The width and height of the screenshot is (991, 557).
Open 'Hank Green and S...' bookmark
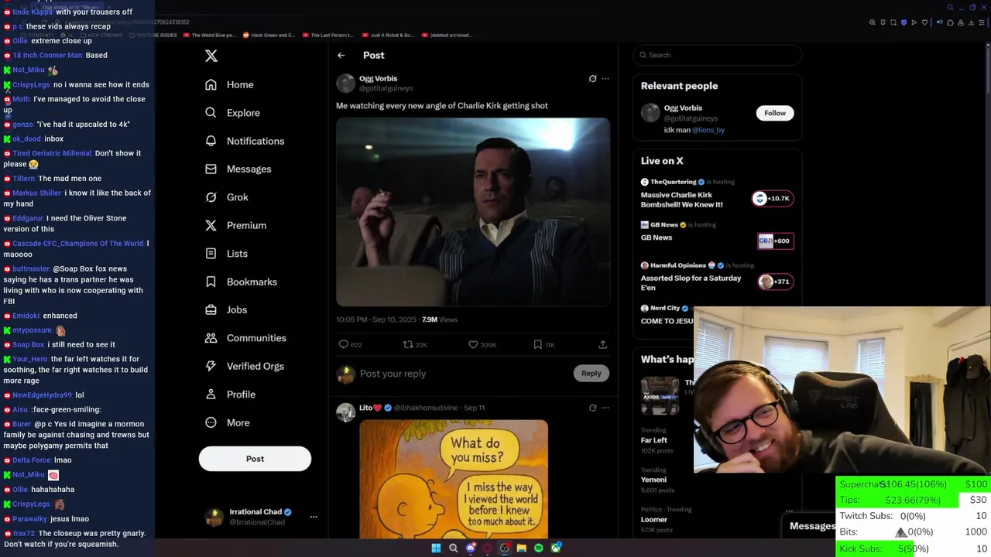point(269,35)
